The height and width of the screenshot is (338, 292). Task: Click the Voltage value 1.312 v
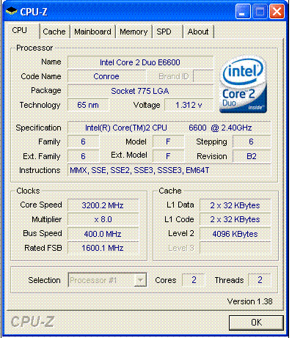[x=189, y=105]
